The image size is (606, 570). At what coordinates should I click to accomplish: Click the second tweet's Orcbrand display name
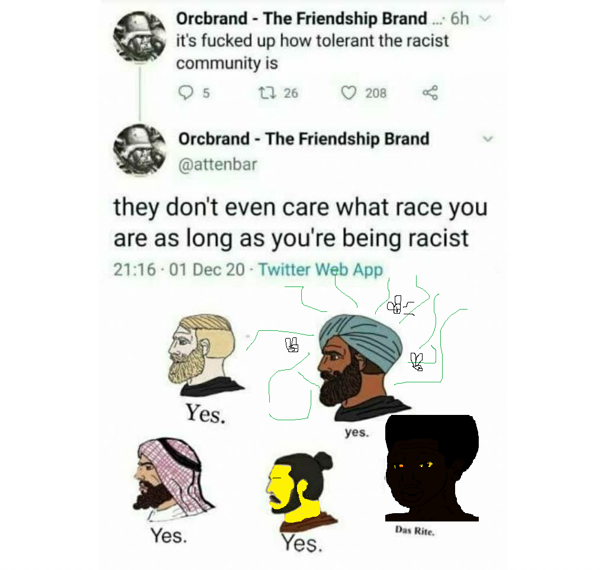point(304,139)
